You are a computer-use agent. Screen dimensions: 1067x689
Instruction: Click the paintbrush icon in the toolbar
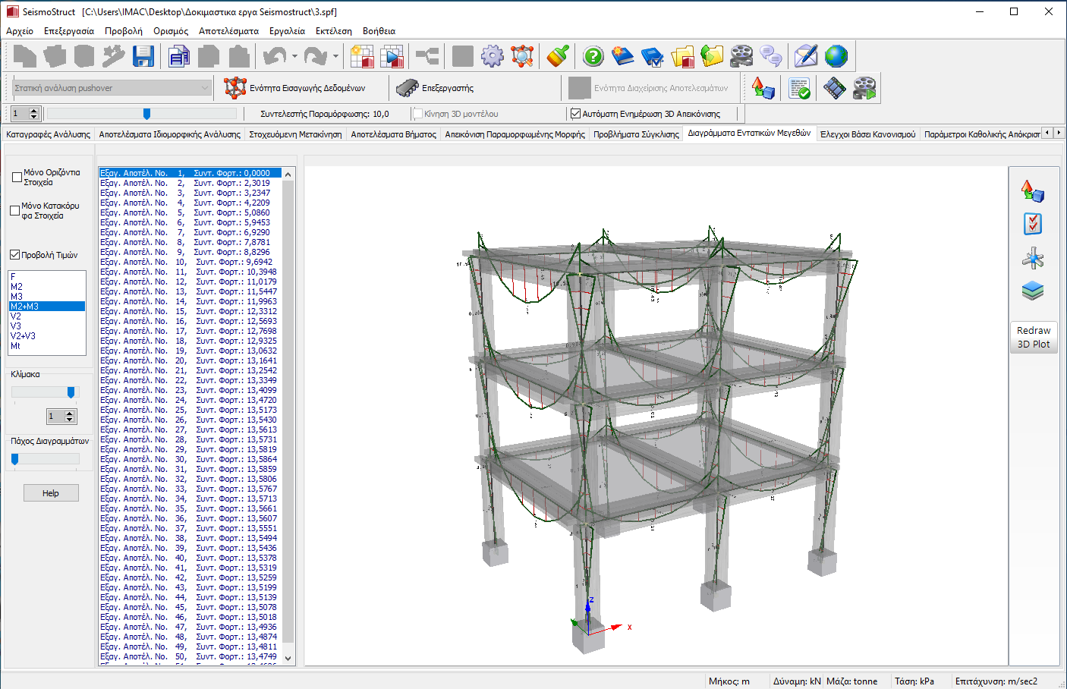[x=558, y=56]
